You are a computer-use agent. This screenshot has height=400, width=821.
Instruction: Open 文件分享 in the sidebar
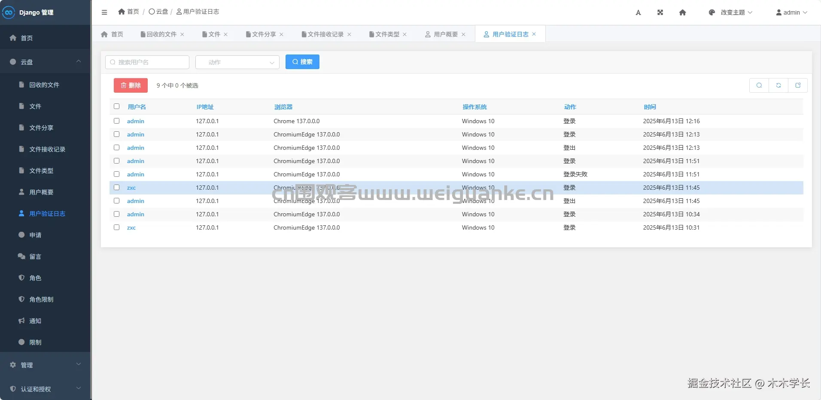click(45, 128)
